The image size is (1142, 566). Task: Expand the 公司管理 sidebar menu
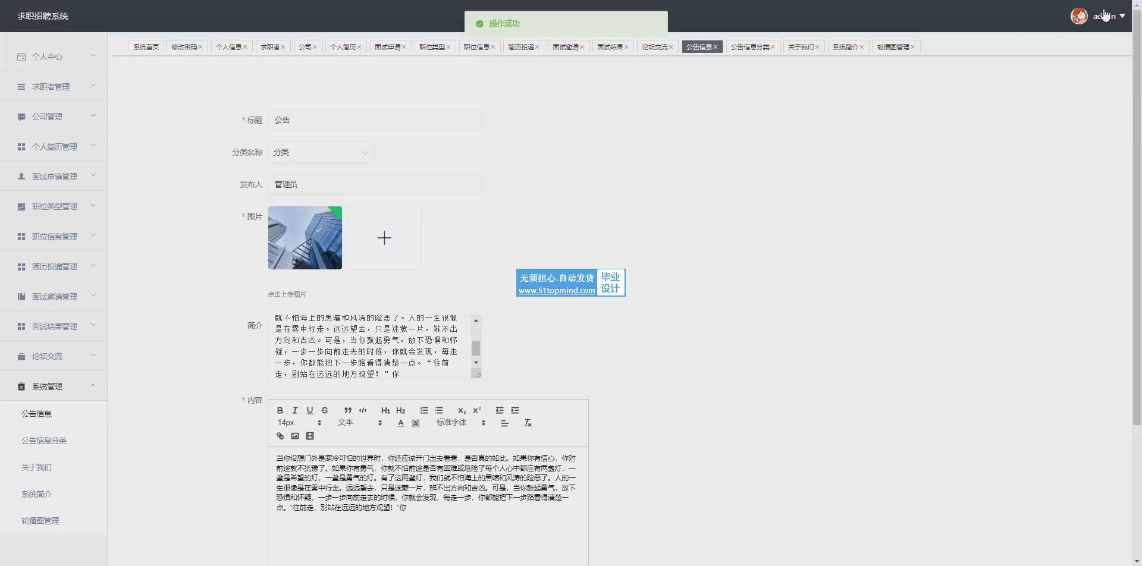pyautogui.click(x=54, y=117)
